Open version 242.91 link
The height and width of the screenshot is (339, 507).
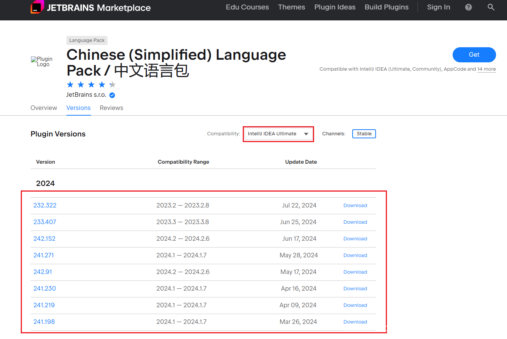tap(43, 272)
